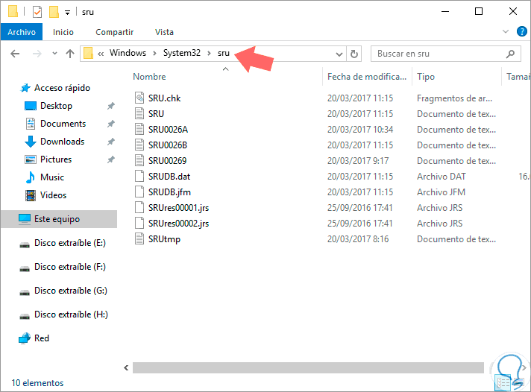The width and height of the screenshot is (531, 392).
Task: Click the scrollbar left arrow
Action: tap(126, 367)
